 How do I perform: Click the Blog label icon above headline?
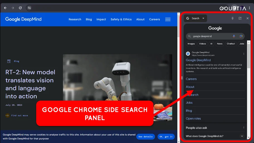click(x=9, y=61)
